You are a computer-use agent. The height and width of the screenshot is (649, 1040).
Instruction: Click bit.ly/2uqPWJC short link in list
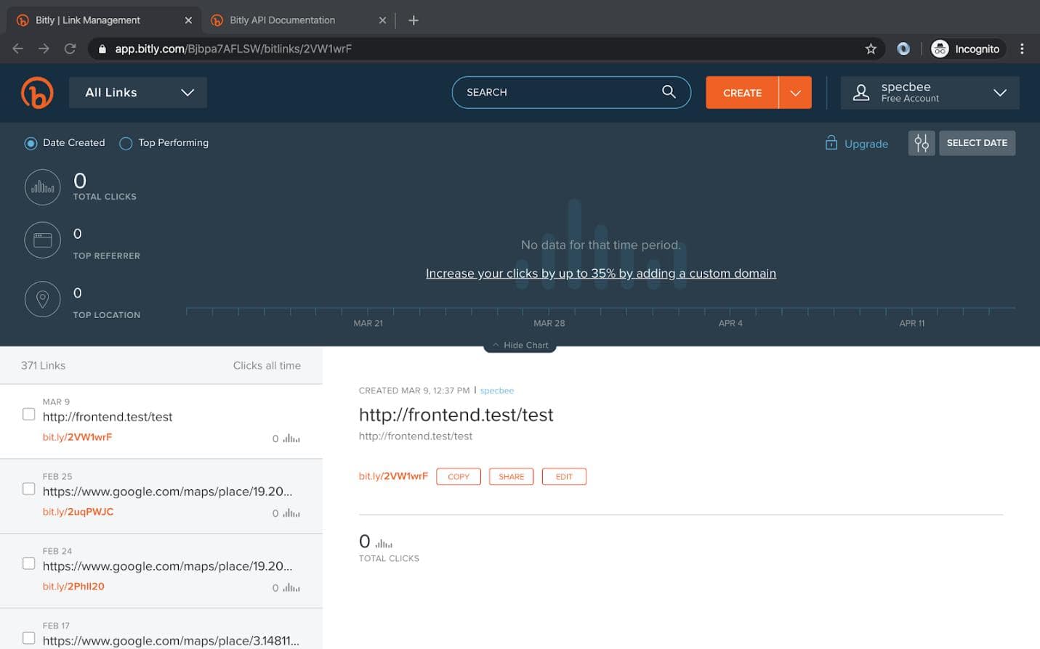[x=78, y=512]
